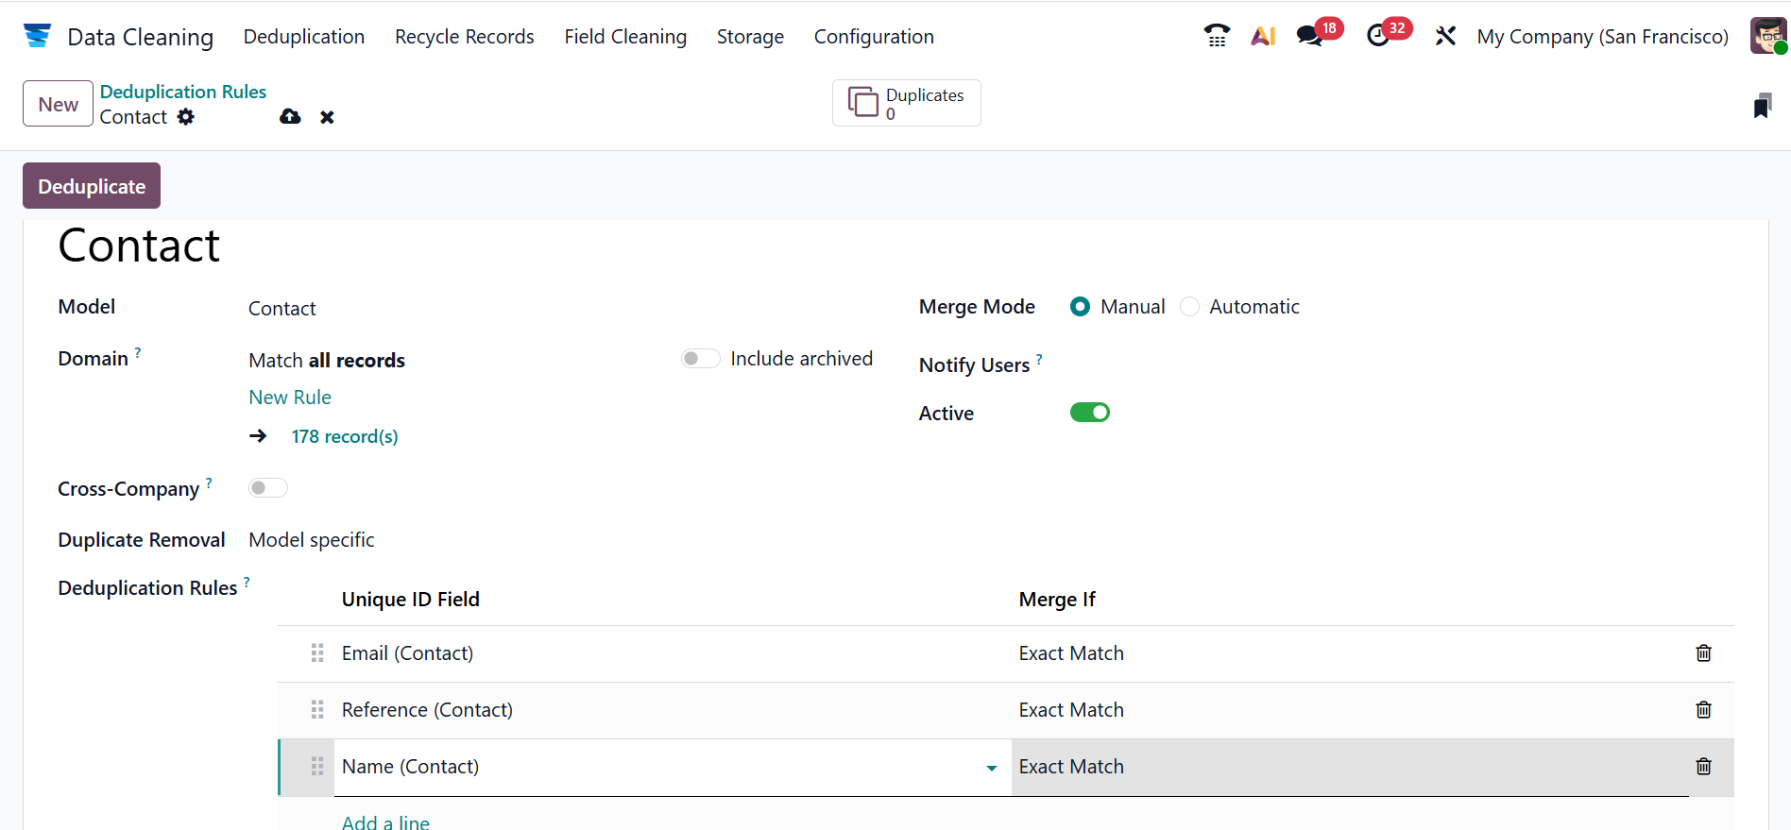Turn off the Active toggle
The image size is (1791, 830).
(1089, 413)
